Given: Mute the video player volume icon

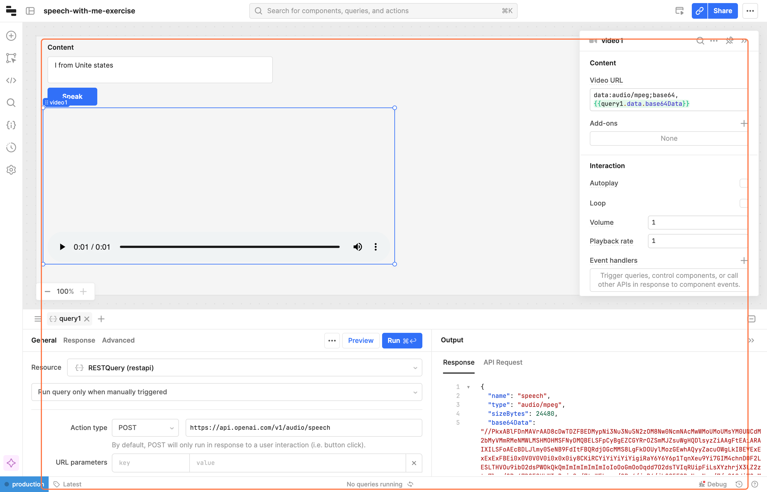Looking at the screenshot, I should pos(358,247).
